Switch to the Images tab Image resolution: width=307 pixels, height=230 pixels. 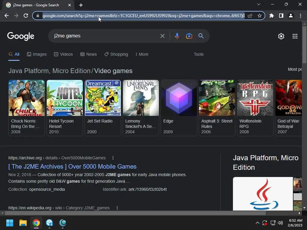pos(37,55)
